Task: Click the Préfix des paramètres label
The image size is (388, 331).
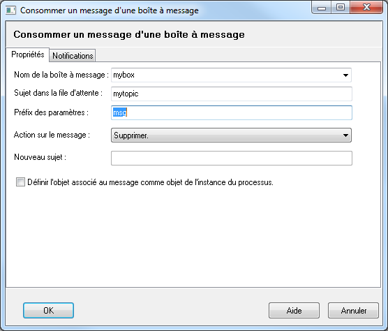Action: click(51, 112)
